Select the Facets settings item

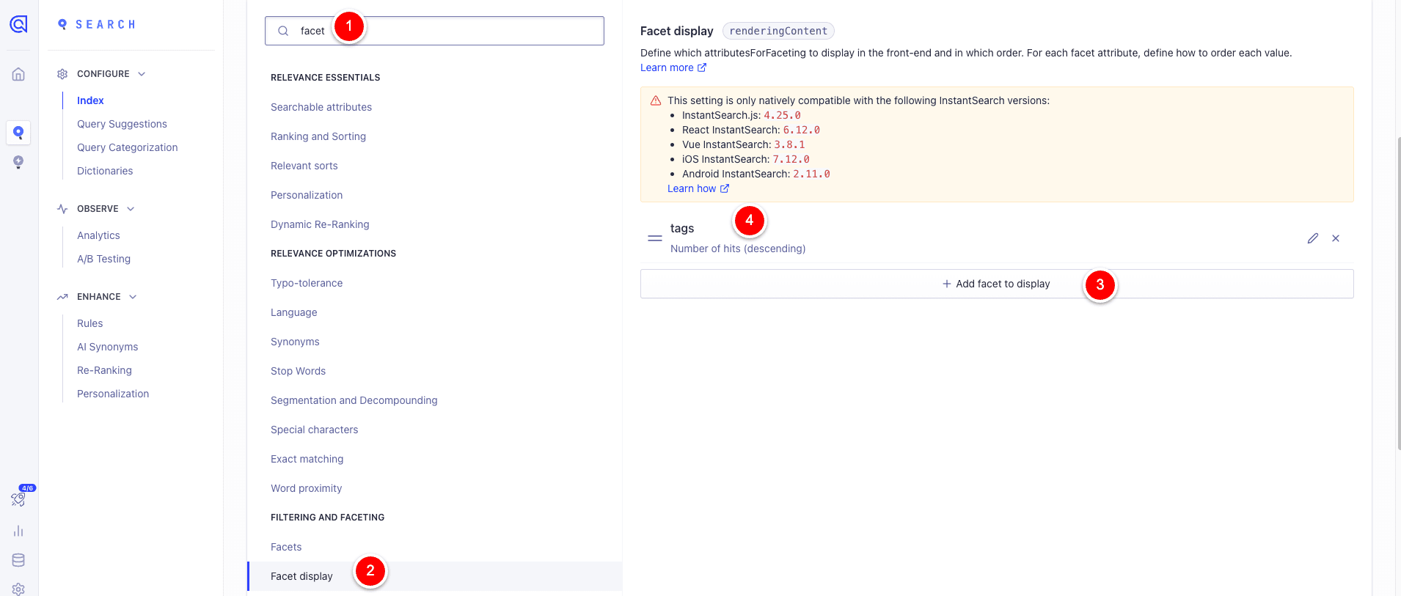coord(286,547)
